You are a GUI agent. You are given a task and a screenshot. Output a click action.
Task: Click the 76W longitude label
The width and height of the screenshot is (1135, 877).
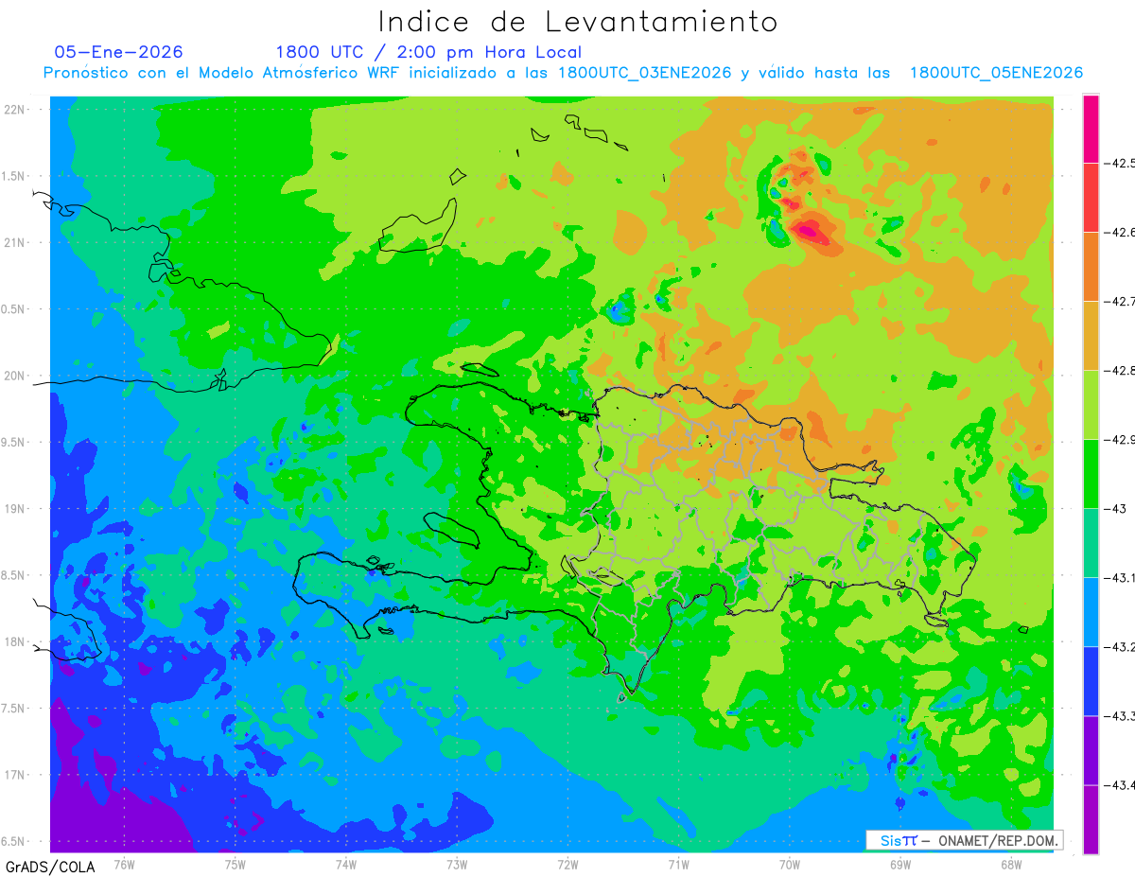click(x=124, y=864)
